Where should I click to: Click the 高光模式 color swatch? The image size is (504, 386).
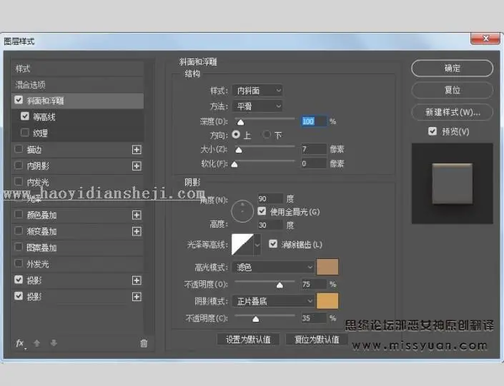[327, 267]
